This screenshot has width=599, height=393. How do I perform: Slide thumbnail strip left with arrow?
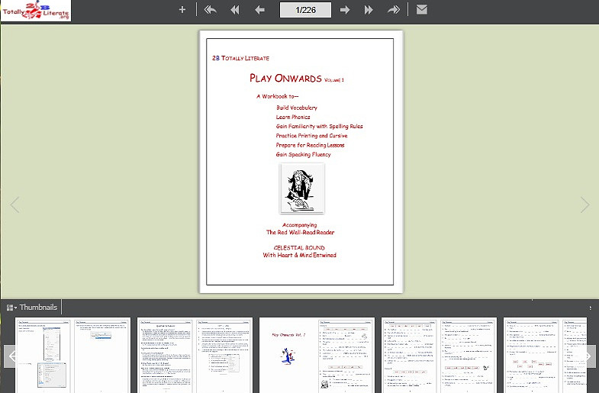pos(11,356)
